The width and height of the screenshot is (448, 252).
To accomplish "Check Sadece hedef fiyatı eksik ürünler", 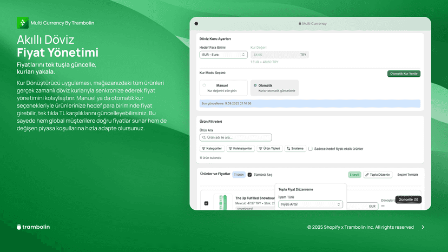I will point(310,149).
